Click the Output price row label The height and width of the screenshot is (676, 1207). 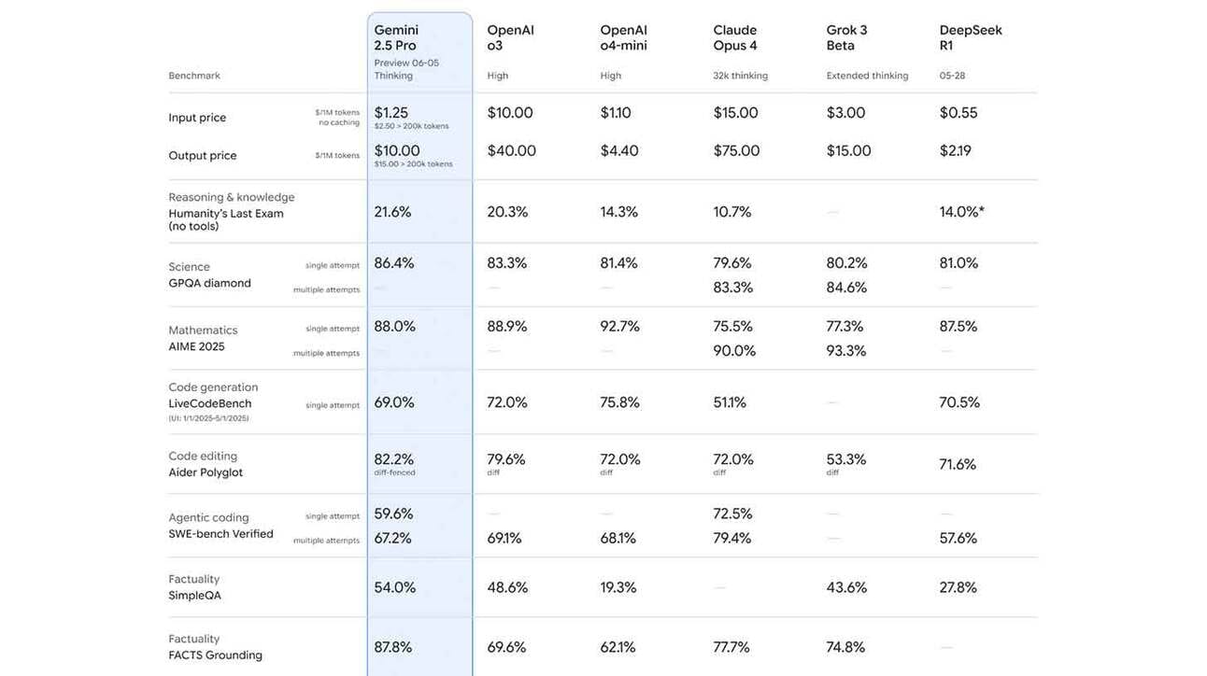[x=203, y=156]
